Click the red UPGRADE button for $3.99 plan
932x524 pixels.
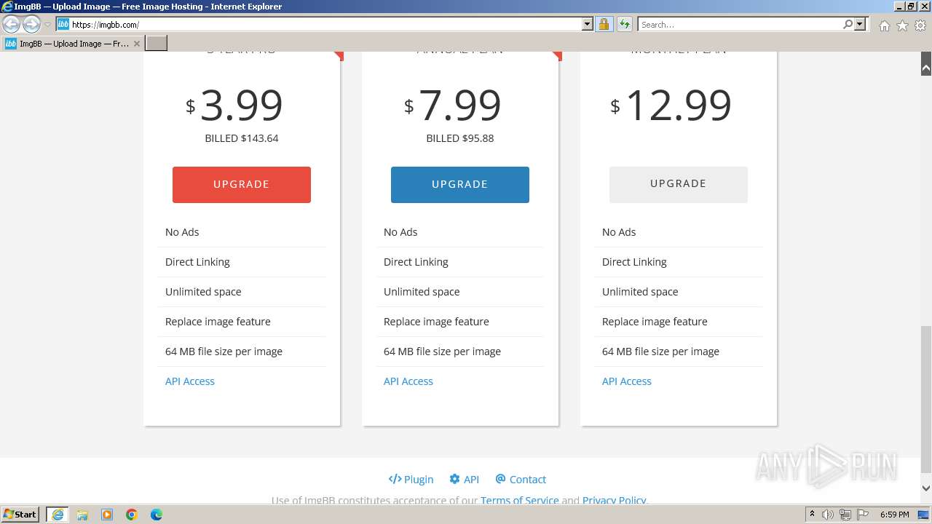click(x=242, y=184)
